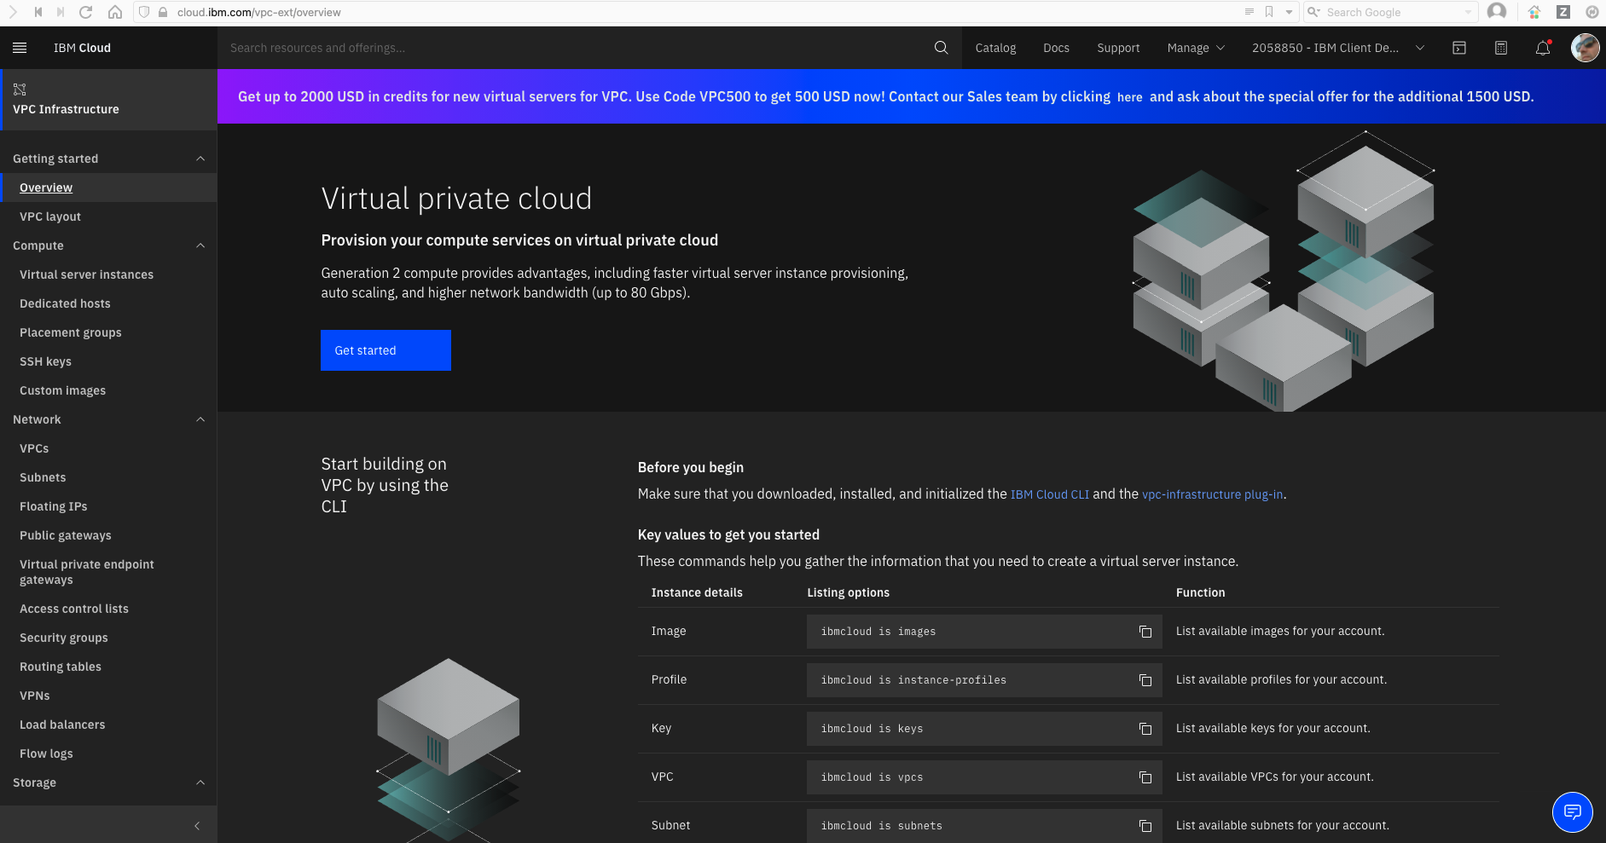Open the search engine dropdown arrow
This screenshot has height=843, width=1606.
coord(1468,12)
